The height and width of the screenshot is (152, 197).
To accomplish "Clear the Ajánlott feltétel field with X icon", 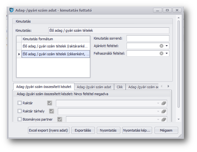I will pos(161,46).
